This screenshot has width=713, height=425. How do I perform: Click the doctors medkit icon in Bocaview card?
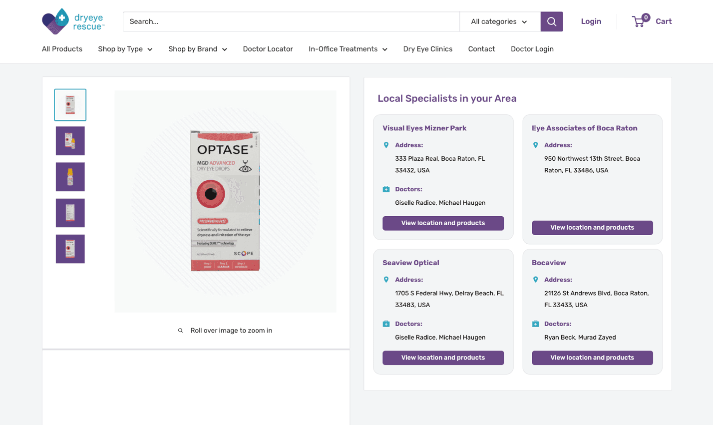pyautogui.click(x=535, y=324)
